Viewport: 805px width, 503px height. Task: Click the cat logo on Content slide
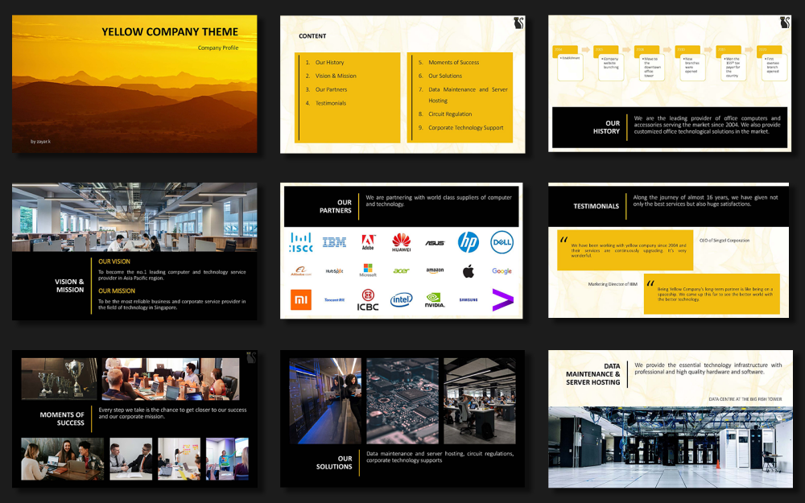(x=518, y=23)
